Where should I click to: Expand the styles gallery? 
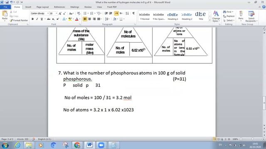[209, 20]
